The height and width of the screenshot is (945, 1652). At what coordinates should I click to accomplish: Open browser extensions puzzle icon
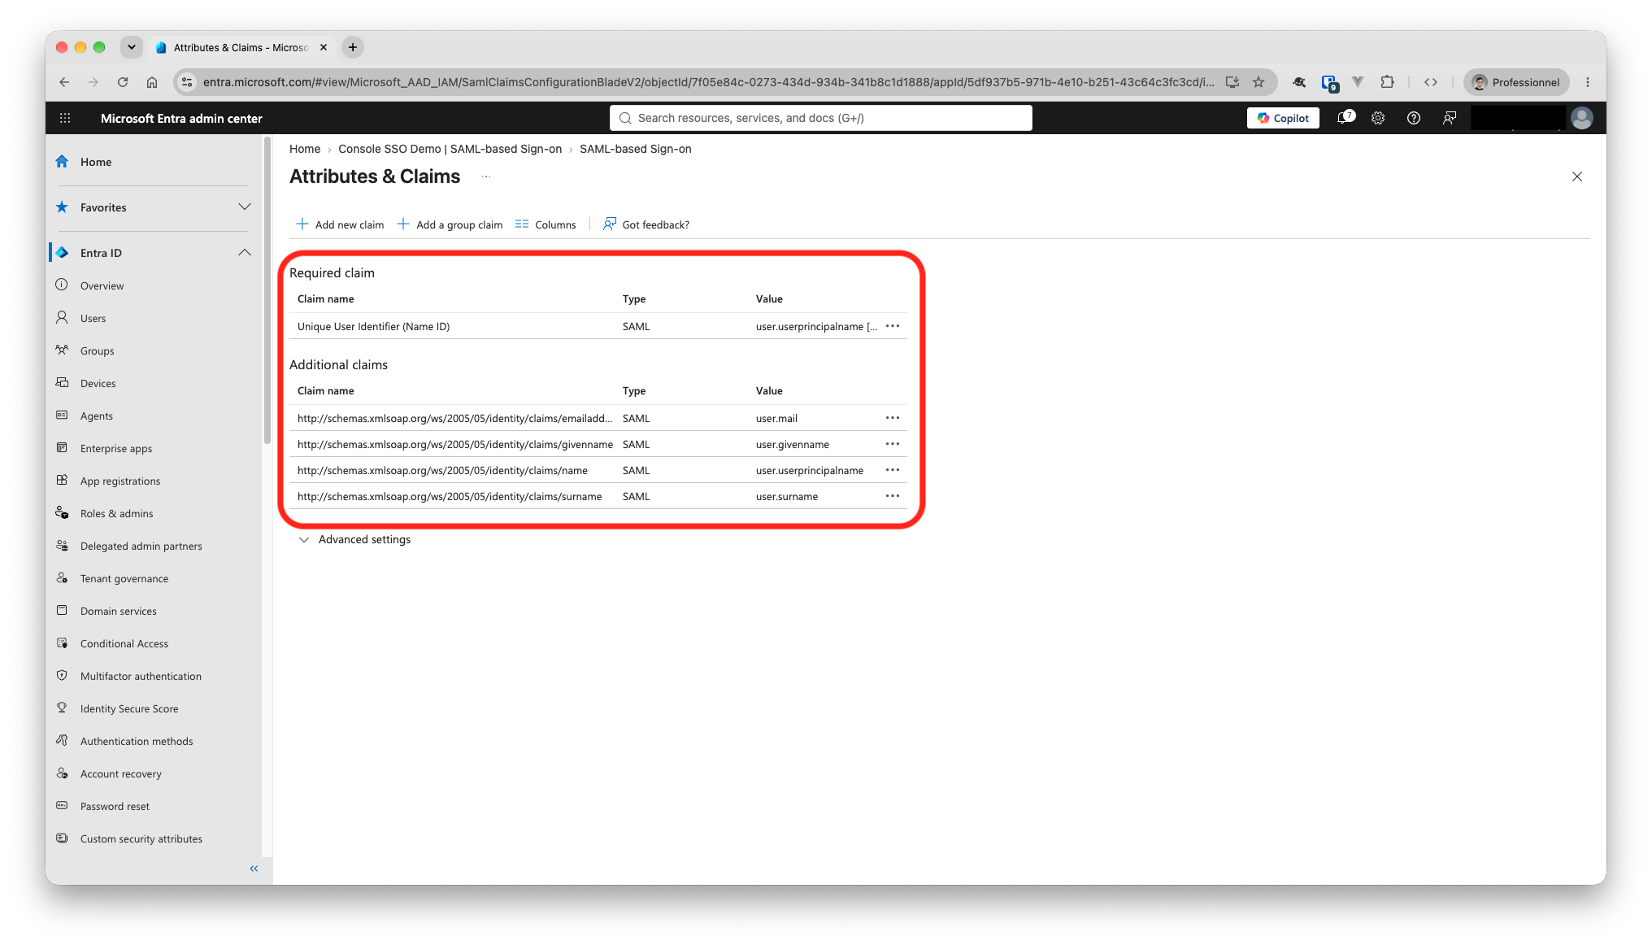point(1387,82)
